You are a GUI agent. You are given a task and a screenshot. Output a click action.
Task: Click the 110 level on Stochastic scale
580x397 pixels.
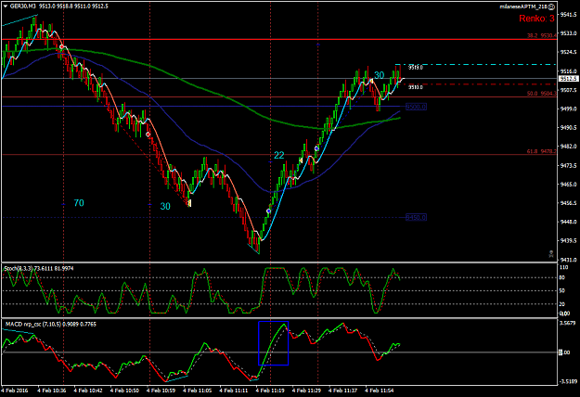(563, 267)
